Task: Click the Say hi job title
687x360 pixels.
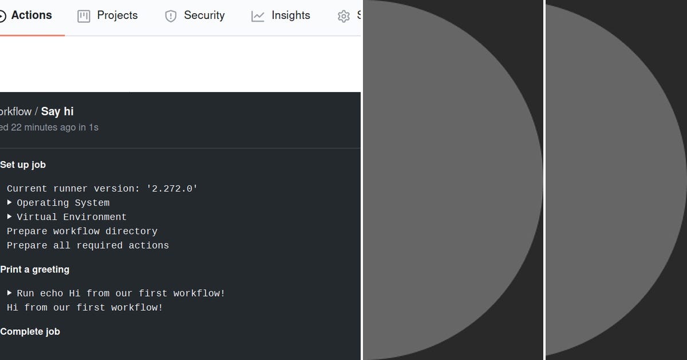Action: [x=57, y=111]
